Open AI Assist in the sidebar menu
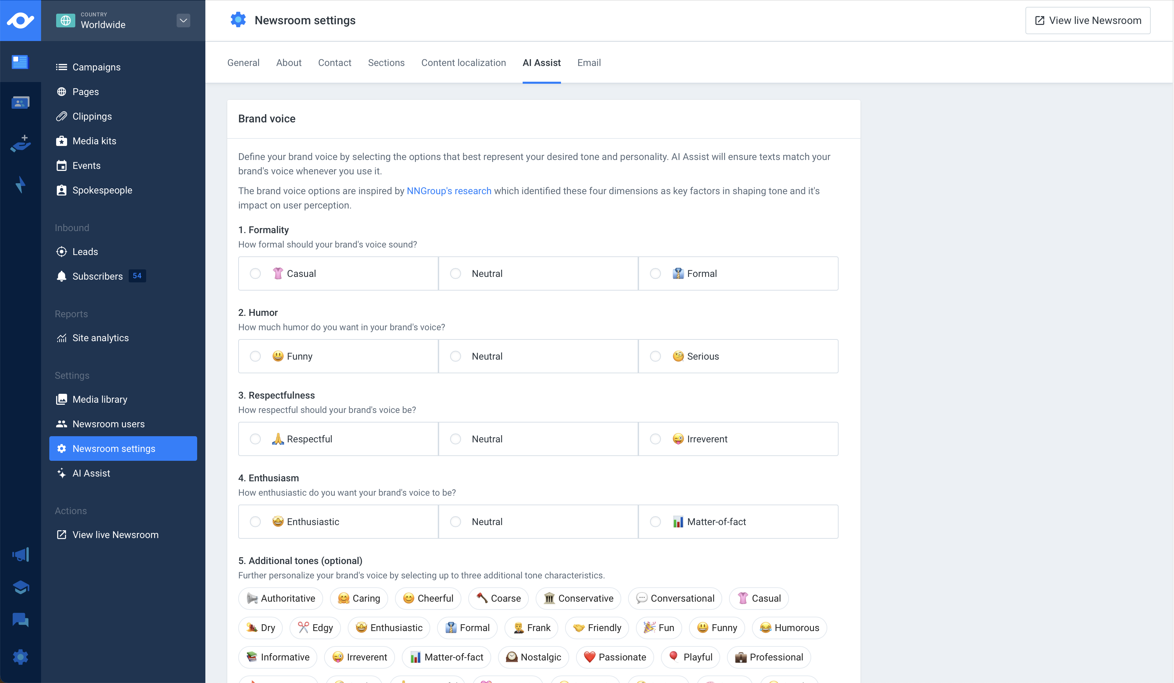Viewport: 1174px width, 683px height. click(91, 473)
